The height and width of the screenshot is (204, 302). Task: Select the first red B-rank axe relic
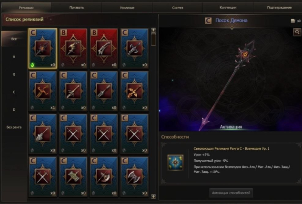73,48
